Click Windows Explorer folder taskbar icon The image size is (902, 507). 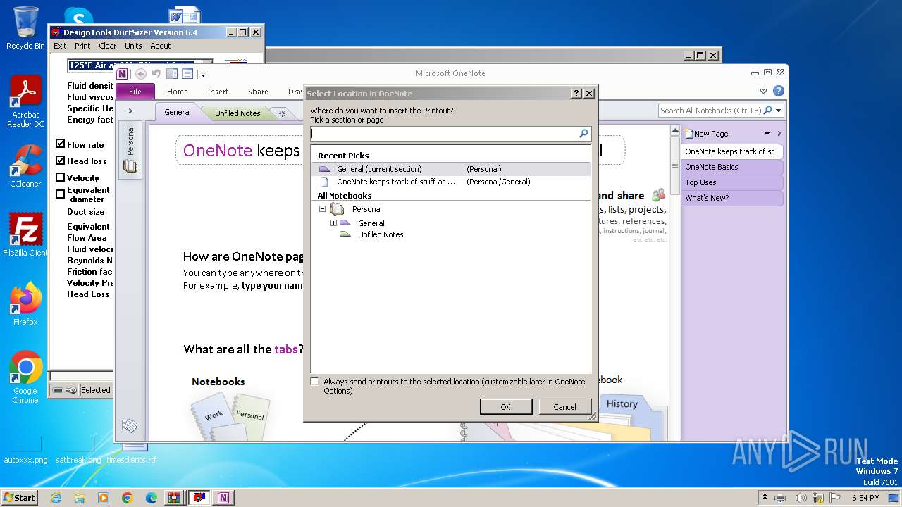click(x=80, y=498)
